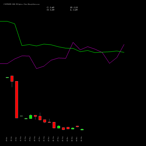Click the open value 'O: 1.20'
This screenshot has width=146, height=146.
51,10
